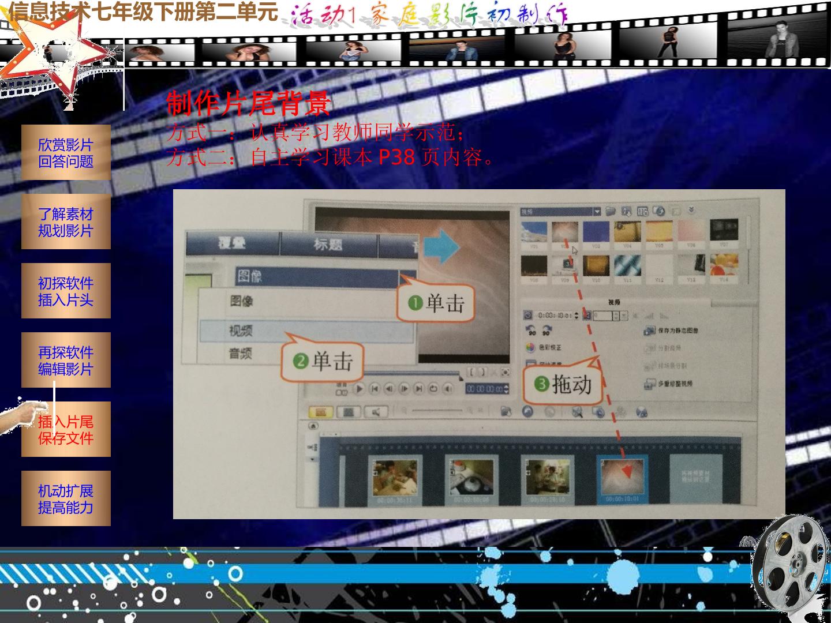Click the rotate right 90 icon
Image resolution: width=831 pixels, height=623 pixels.
point(546,331)
